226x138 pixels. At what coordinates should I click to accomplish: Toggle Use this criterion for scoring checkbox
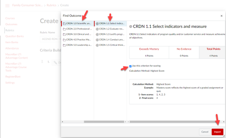(x=130, y=66)
